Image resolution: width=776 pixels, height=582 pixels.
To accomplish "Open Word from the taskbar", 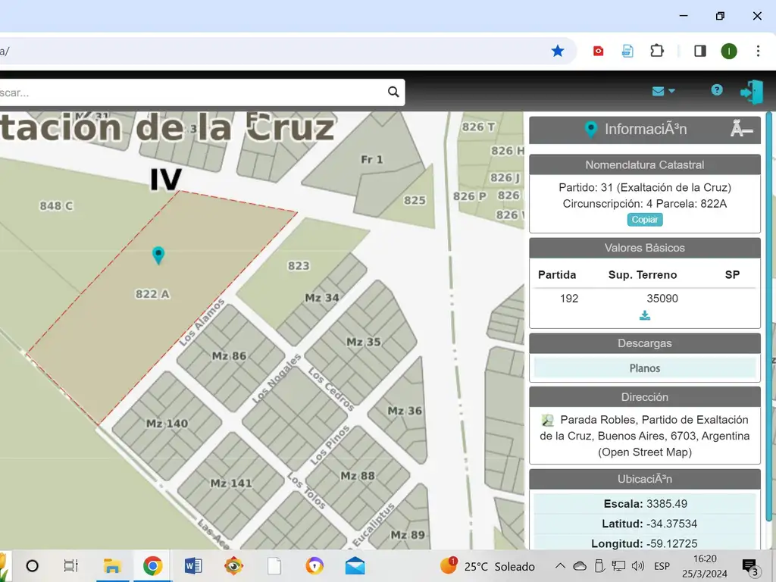I will (193, 566).
